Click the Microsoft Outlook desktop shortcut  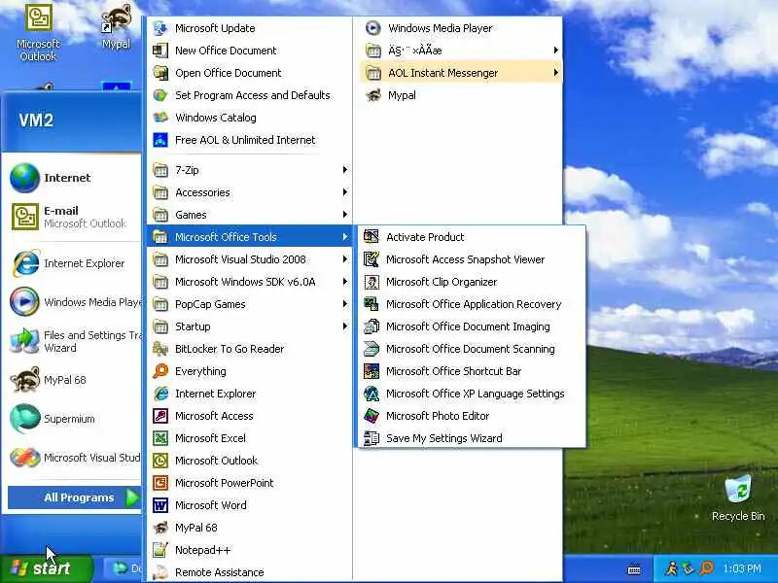click(x=38, y=33)
